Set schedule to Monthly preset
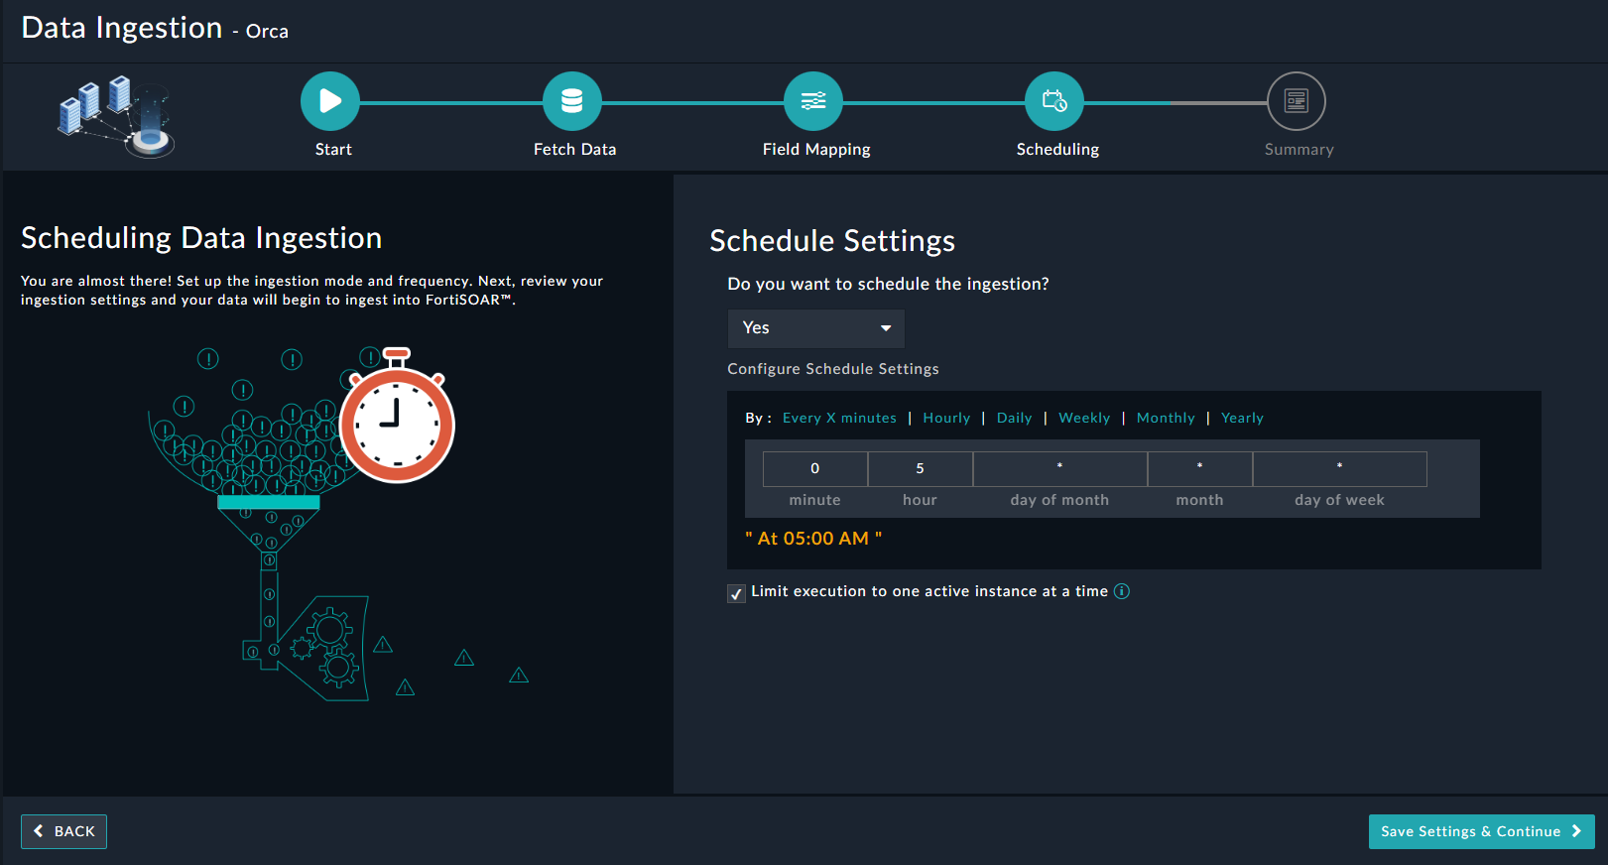 tap(1166, 418)
